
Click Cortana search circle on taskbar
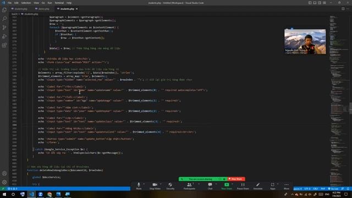pos(13,194)
